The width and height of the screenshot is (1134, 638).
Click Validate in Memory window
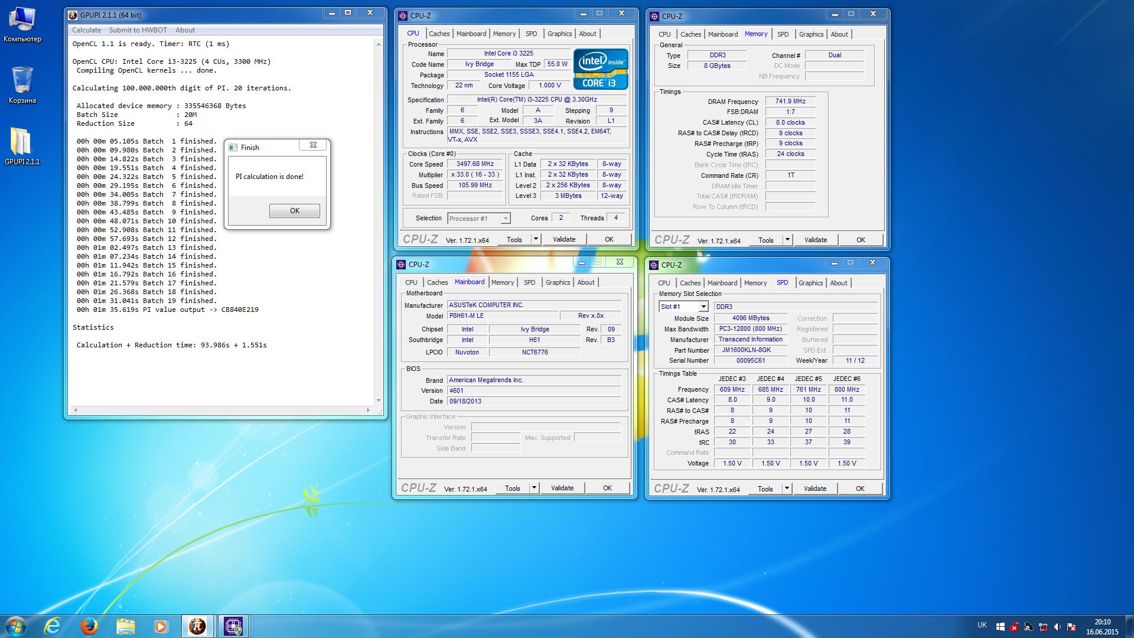(x=816, y=240)
